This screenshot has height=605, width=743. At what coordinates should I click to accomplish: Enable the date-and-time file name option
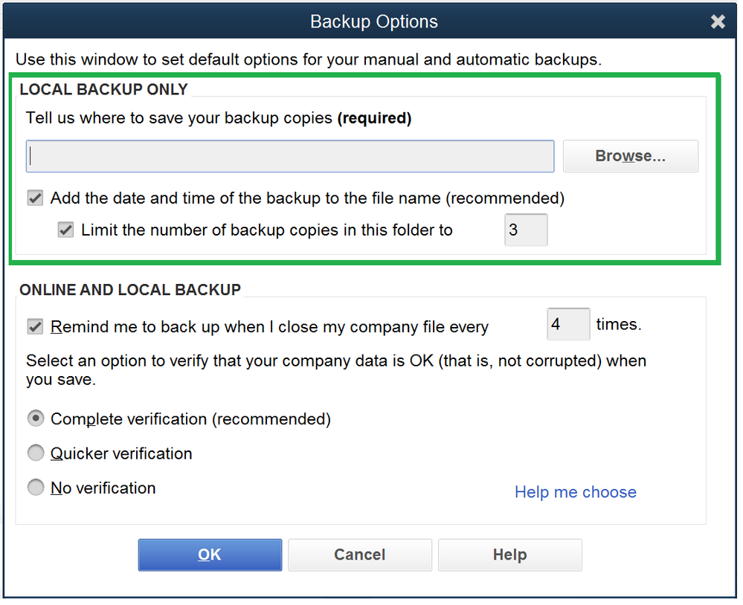(34, 198)
